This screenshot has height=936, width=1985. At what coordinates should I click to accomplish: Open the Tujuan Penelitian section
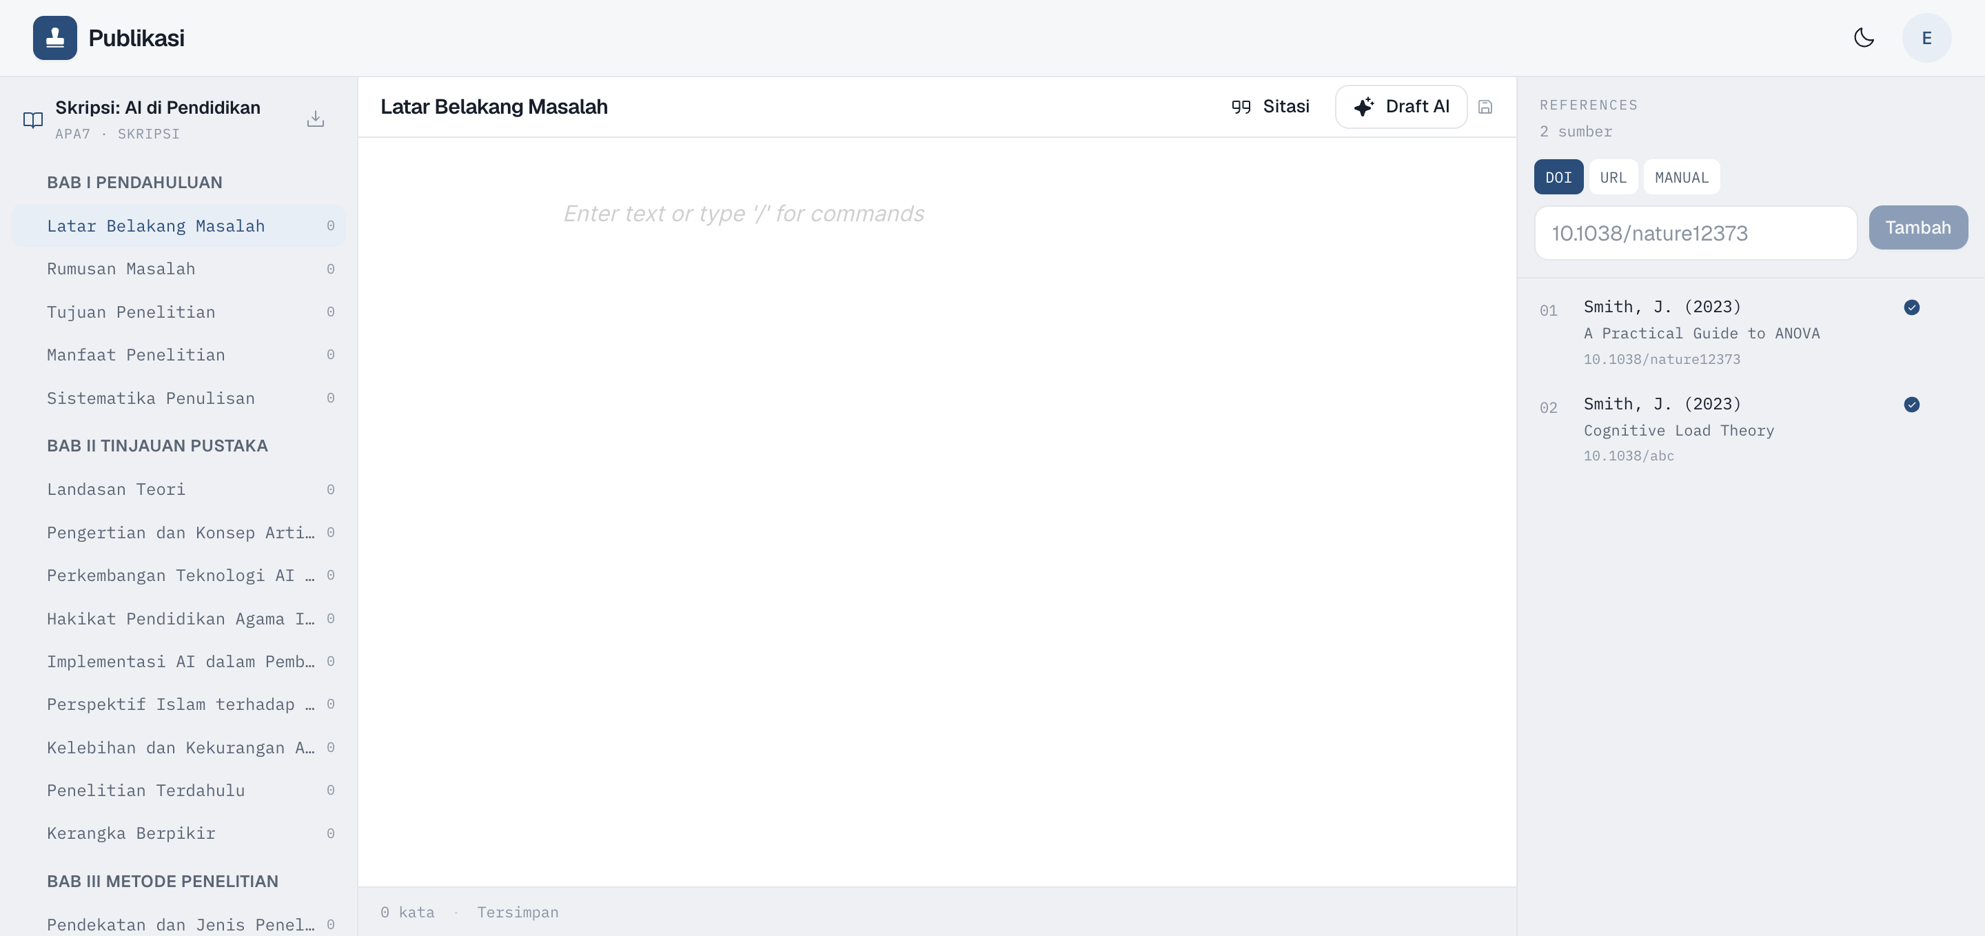[179, 312]
